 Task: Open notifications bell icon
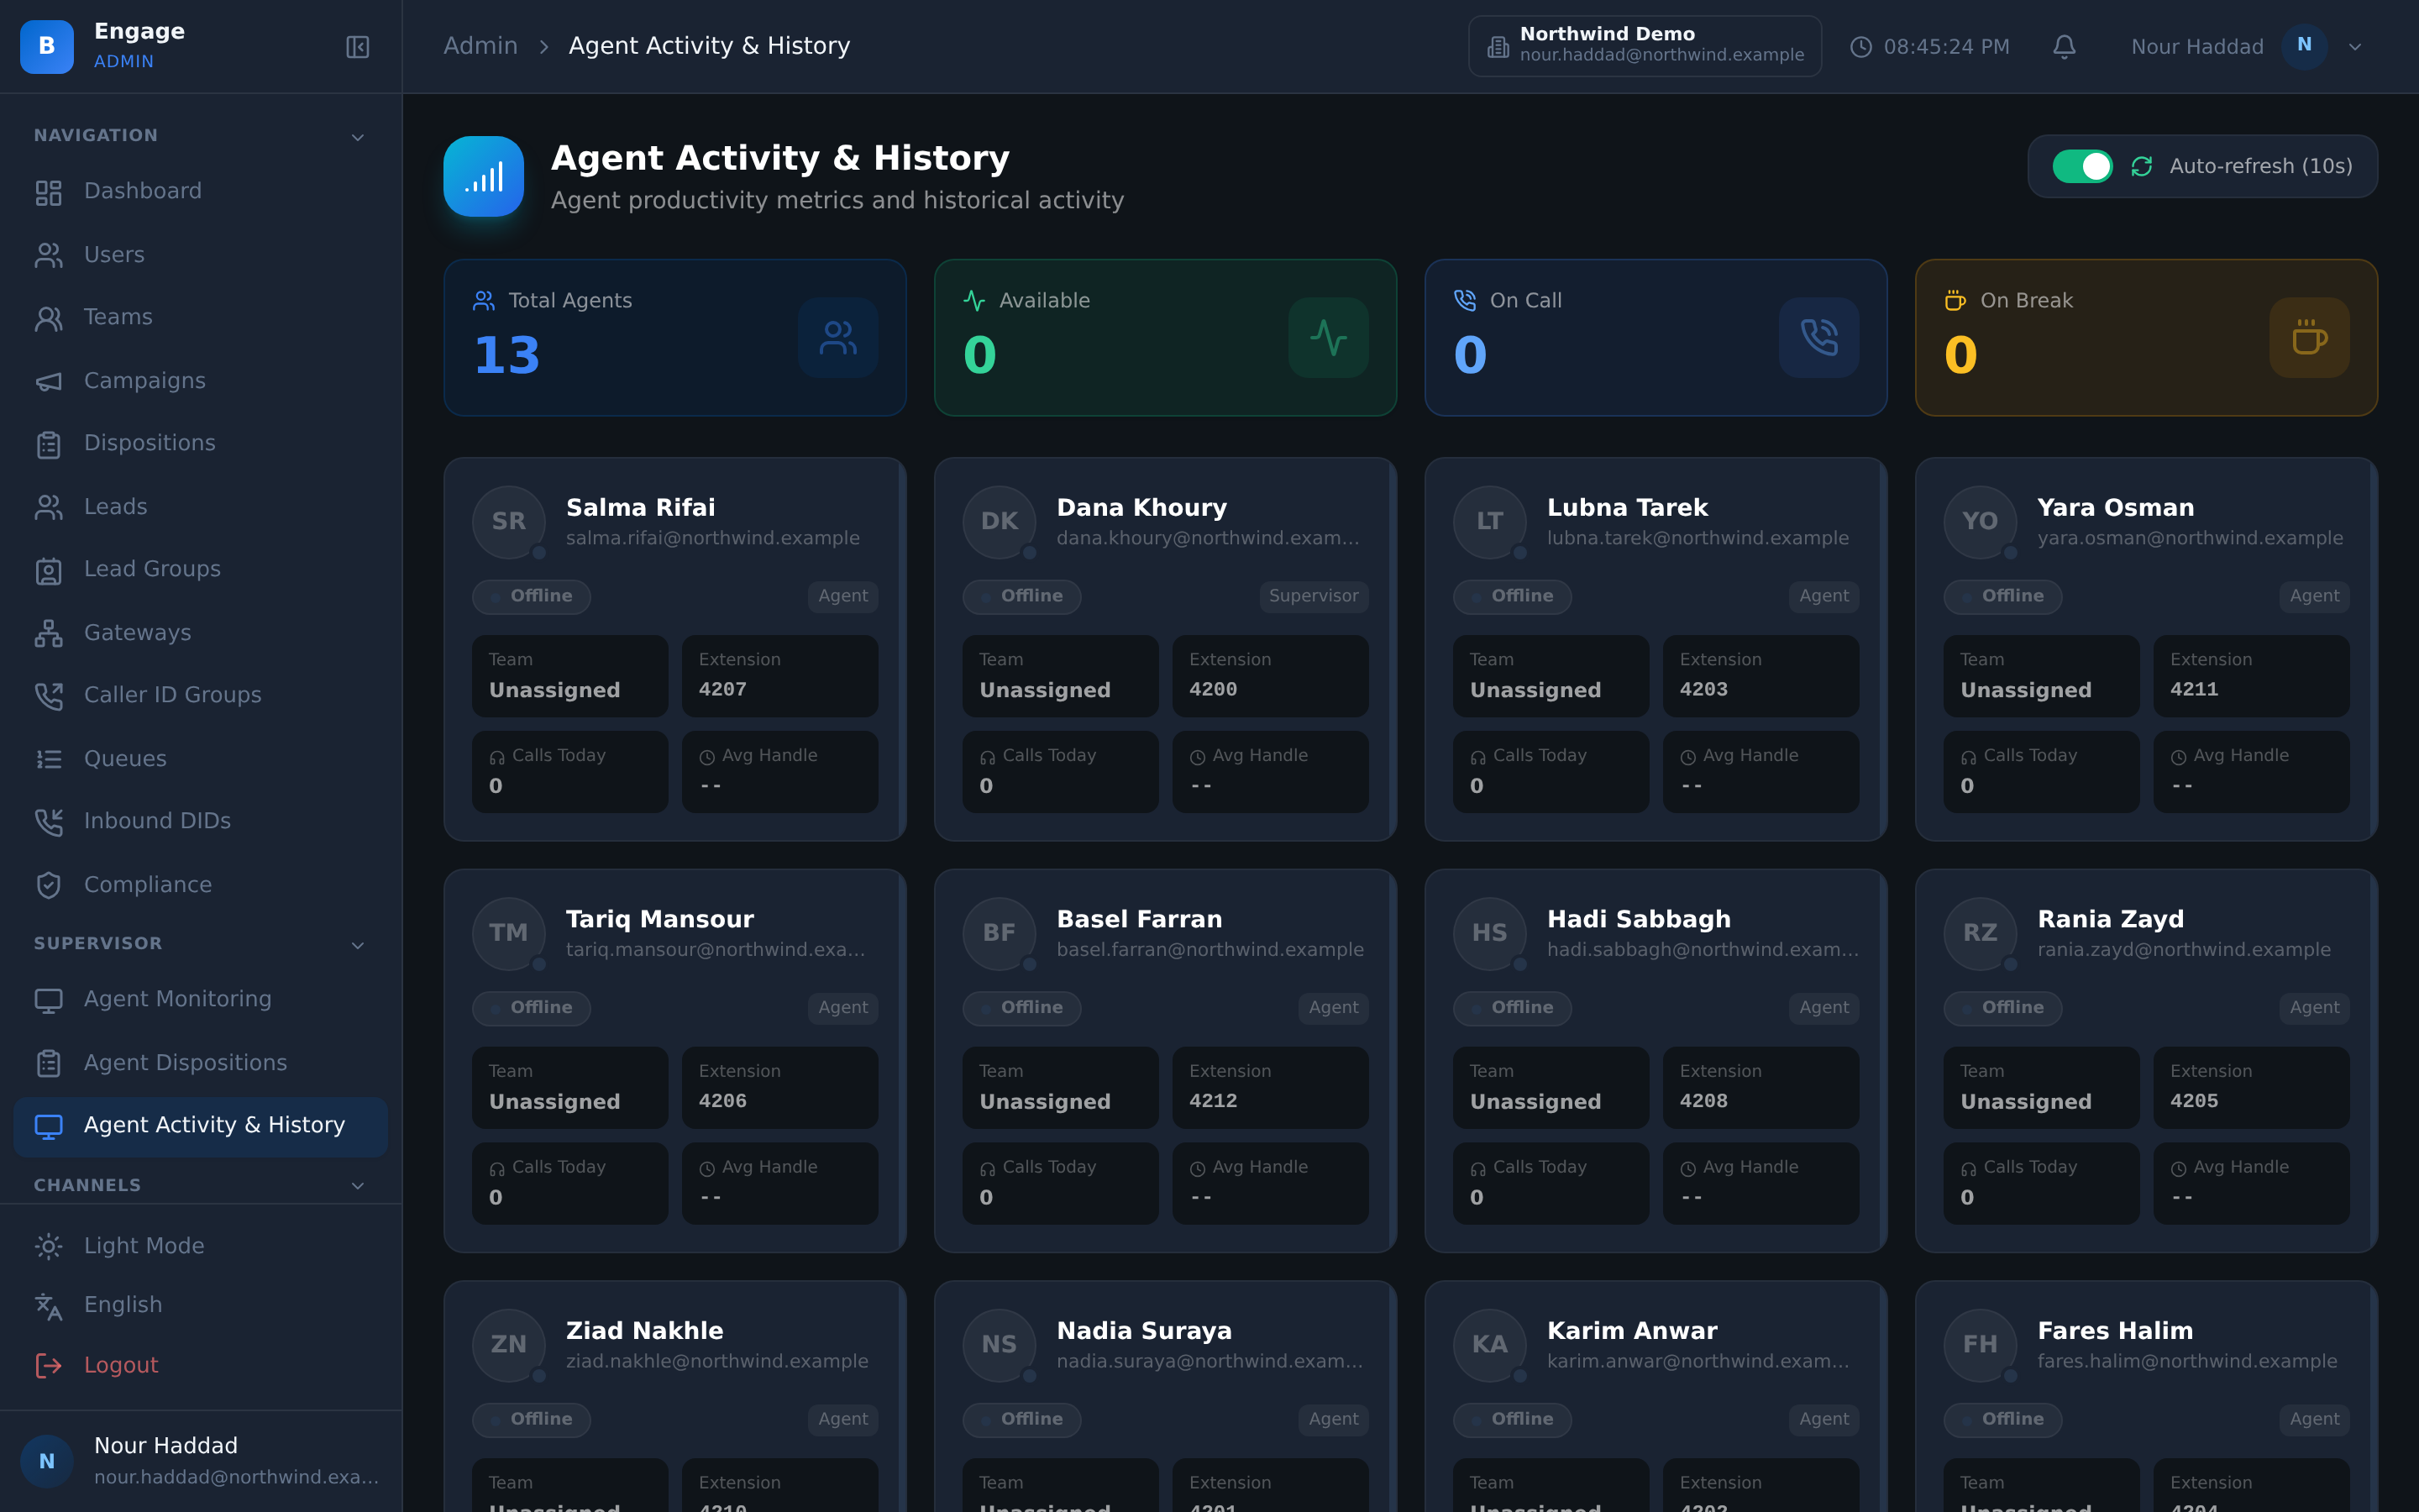2065,47
